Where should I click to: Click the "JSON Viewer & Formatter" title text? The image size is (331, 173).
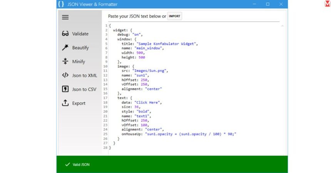point(92,4)
